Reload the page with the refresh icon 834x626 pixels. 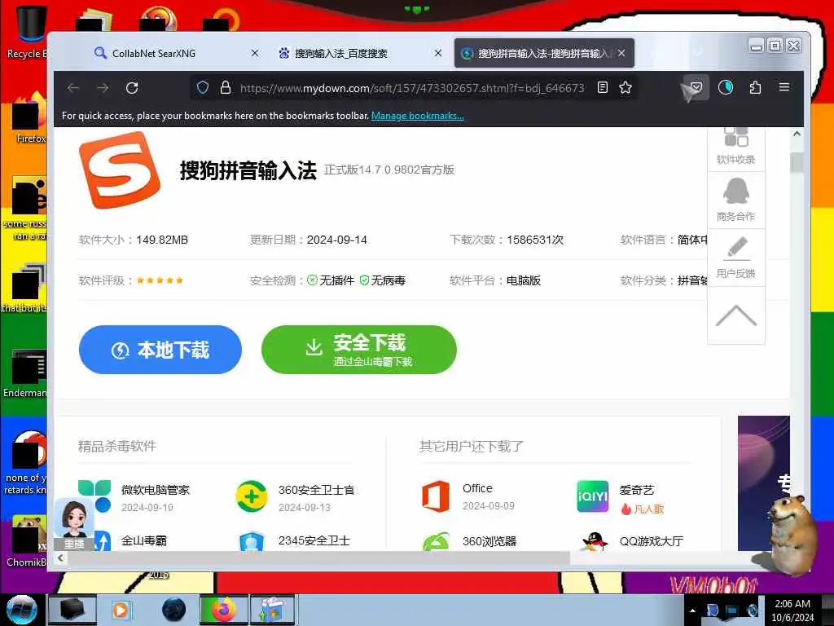click(132, 88)
